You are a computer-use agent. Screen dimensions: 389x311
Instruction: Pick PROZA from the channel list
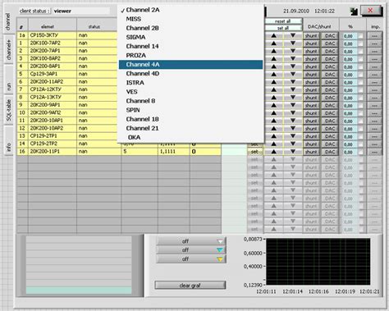pyautogui.click(x=190, y=55)
